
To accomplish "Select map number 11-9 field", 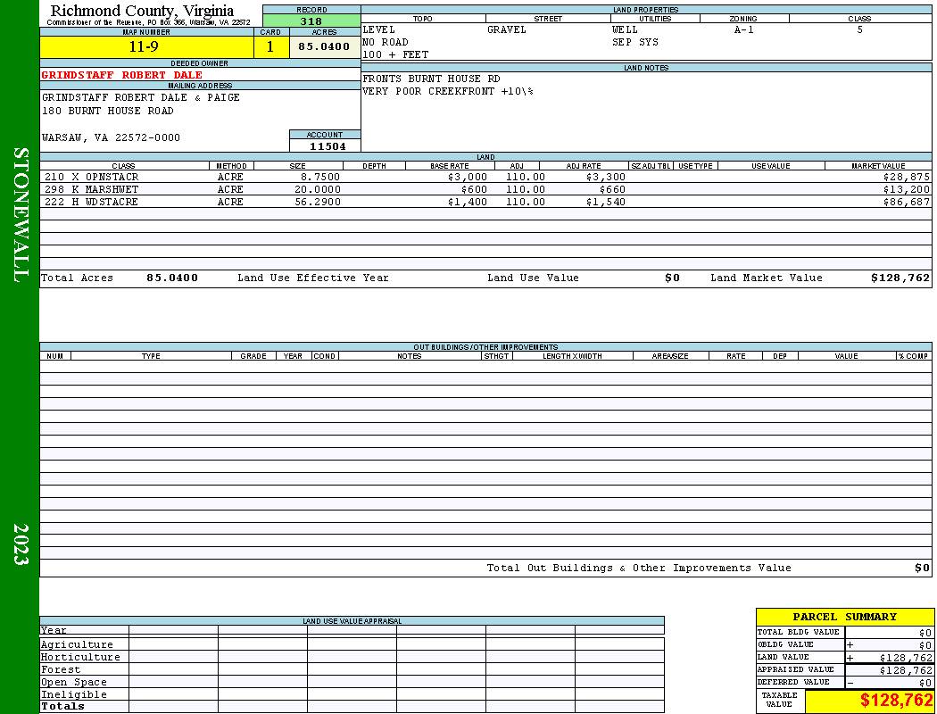I will click(146, 47).
